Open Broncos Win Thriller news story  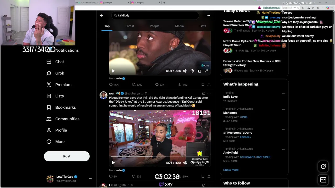252,63
